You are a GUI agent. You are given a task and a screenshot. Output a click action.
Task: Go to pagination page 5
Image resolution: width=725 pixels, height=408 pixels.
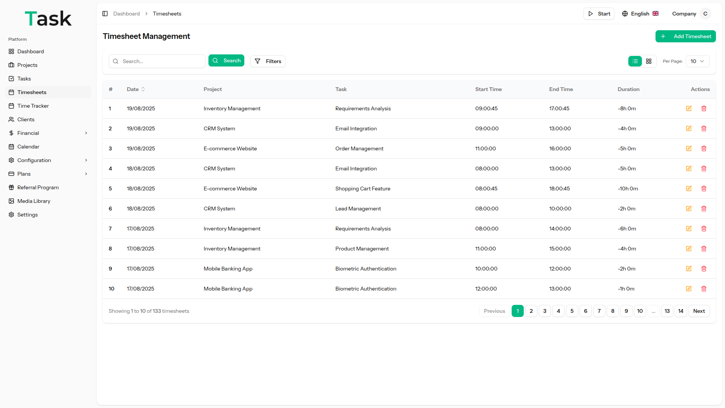(x=572, y=311)
